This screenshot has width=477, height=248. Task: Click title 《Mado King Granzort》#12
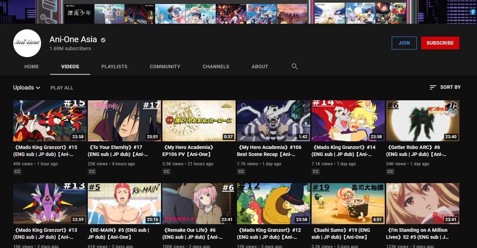point(270,234)
